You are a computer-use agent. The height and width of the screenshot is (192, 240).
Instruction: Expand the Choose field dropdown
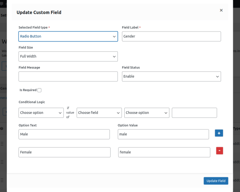click(x=99, y=113)
